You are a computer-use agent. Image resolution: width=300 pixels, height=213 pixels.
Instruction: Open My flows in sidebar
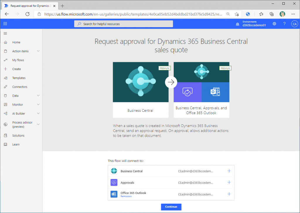[x=18, y=60]
